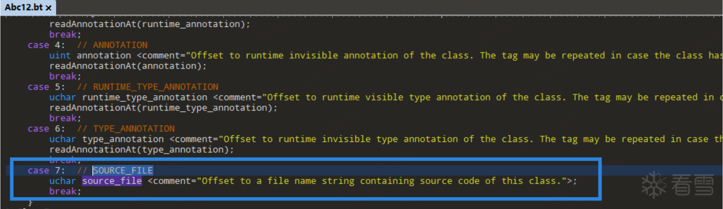Viewport: 723px width, 209px height.
Task: Click the TYPE_ANNOTATION comment on case 6
Action: 134,129
